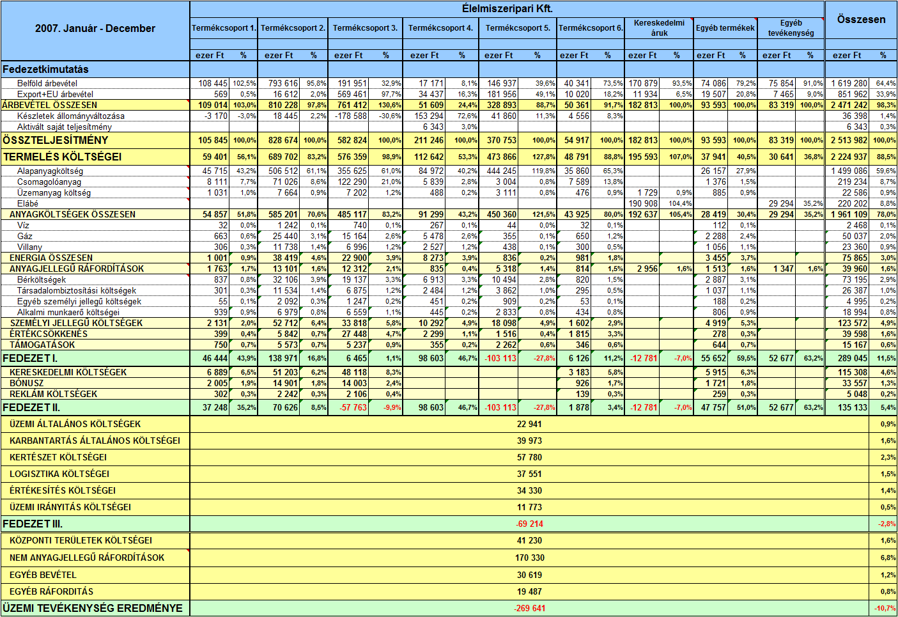Select the '2 513 982' total value
Image resolution: width=898 pixels, height=617 pixels.
pos(849,140)
